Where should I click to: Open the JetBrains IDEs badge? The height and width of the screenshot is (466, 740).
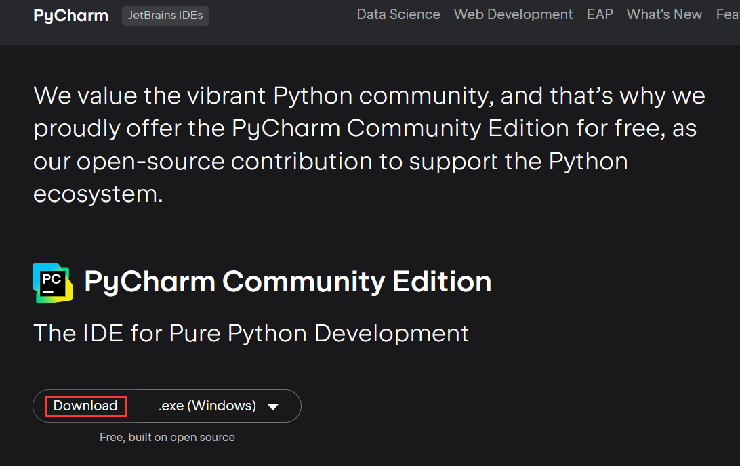[x=165, y=16]
